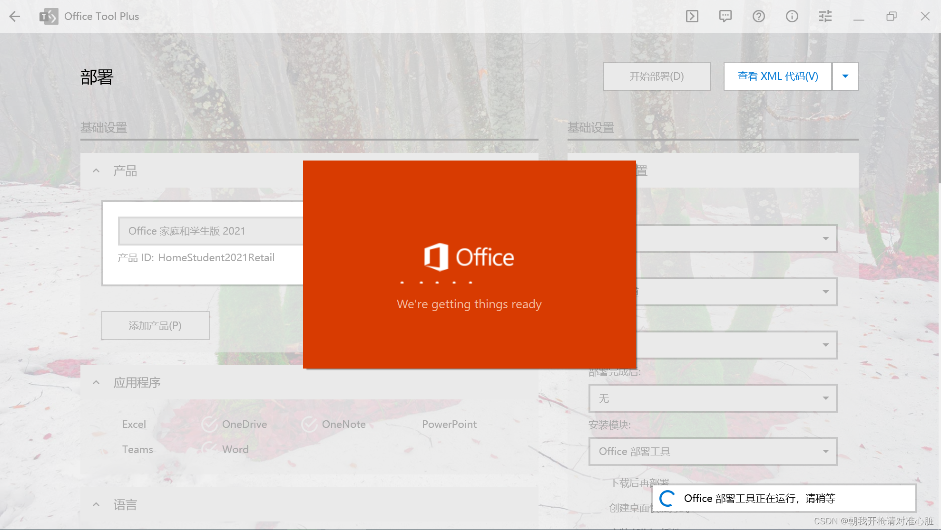Open the feedback chat icon
Screen dimensions: 941x530
725,17
